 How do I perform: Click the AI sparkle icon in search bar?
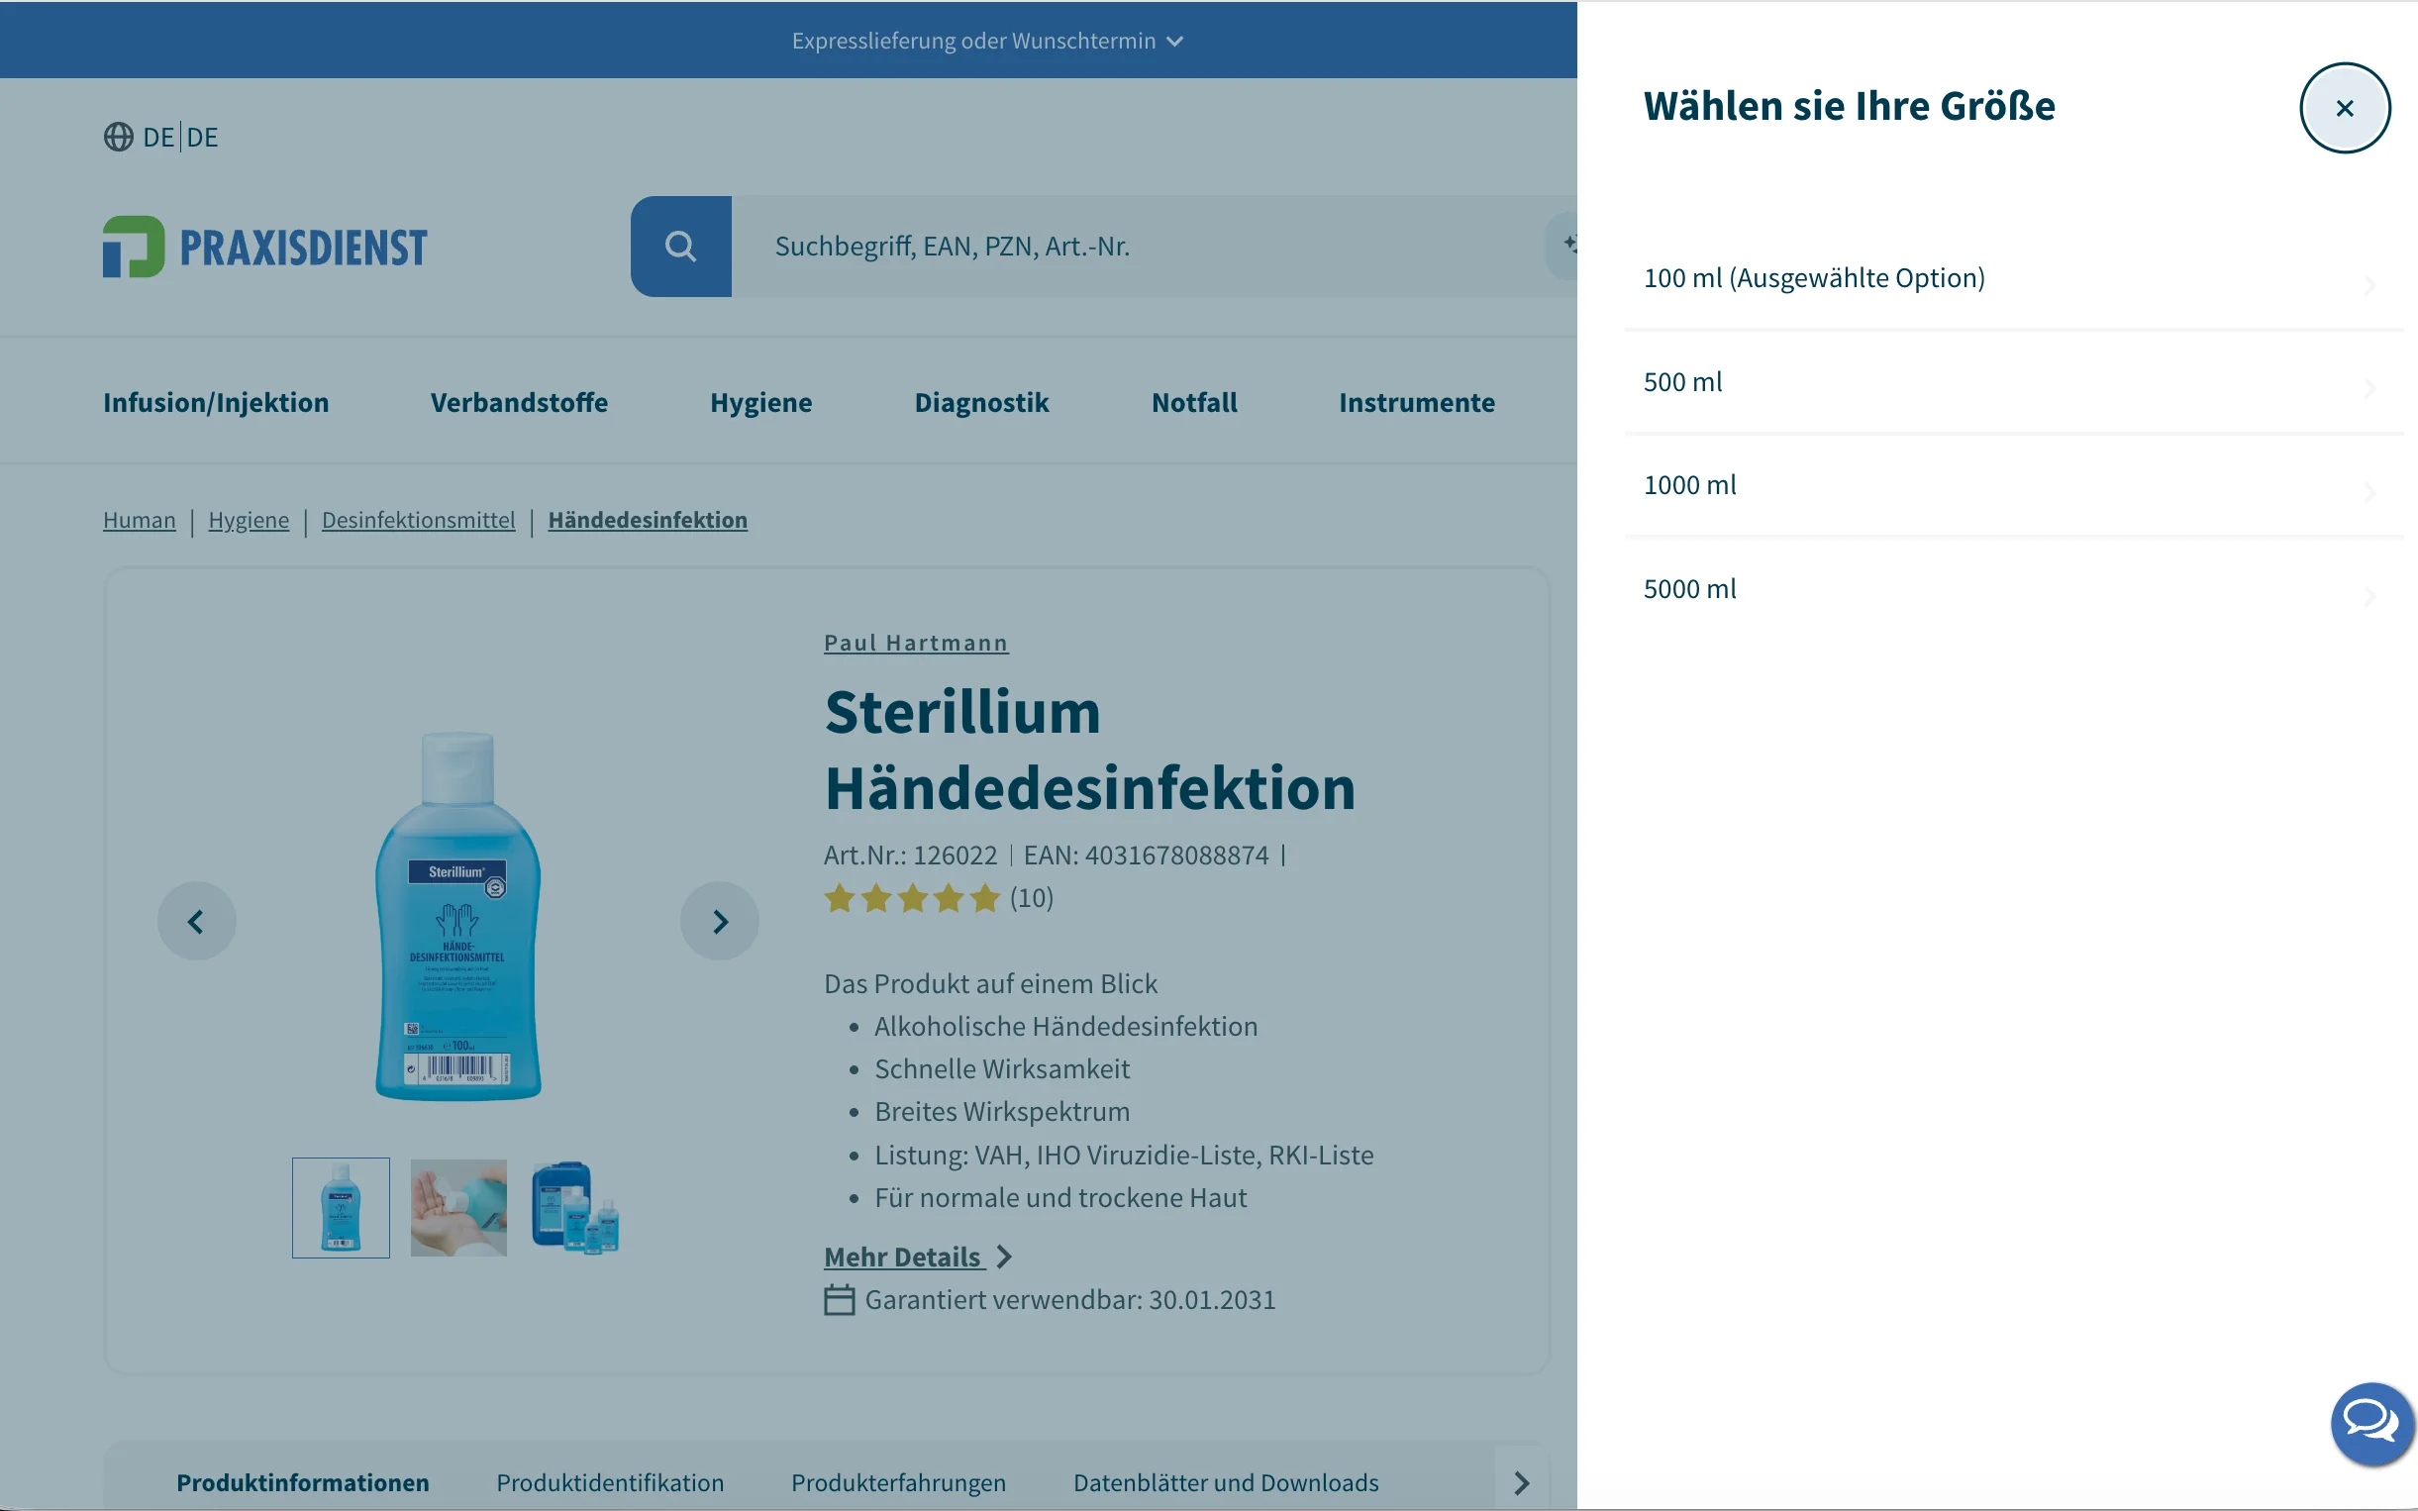(1568, 245)
